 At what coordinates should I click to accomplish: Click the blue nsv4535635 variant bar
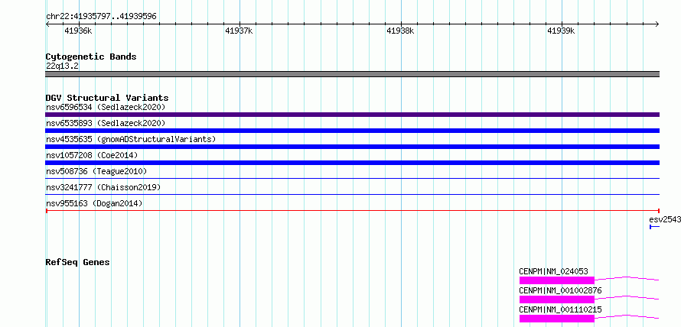click(x=352, y=147)
